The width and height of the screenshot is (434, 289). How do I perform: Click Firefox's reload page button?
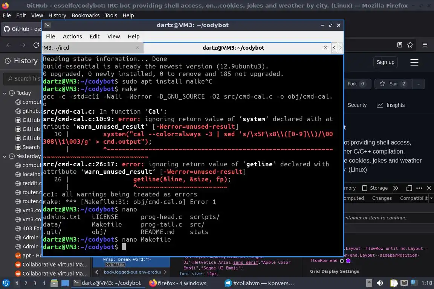36,45
